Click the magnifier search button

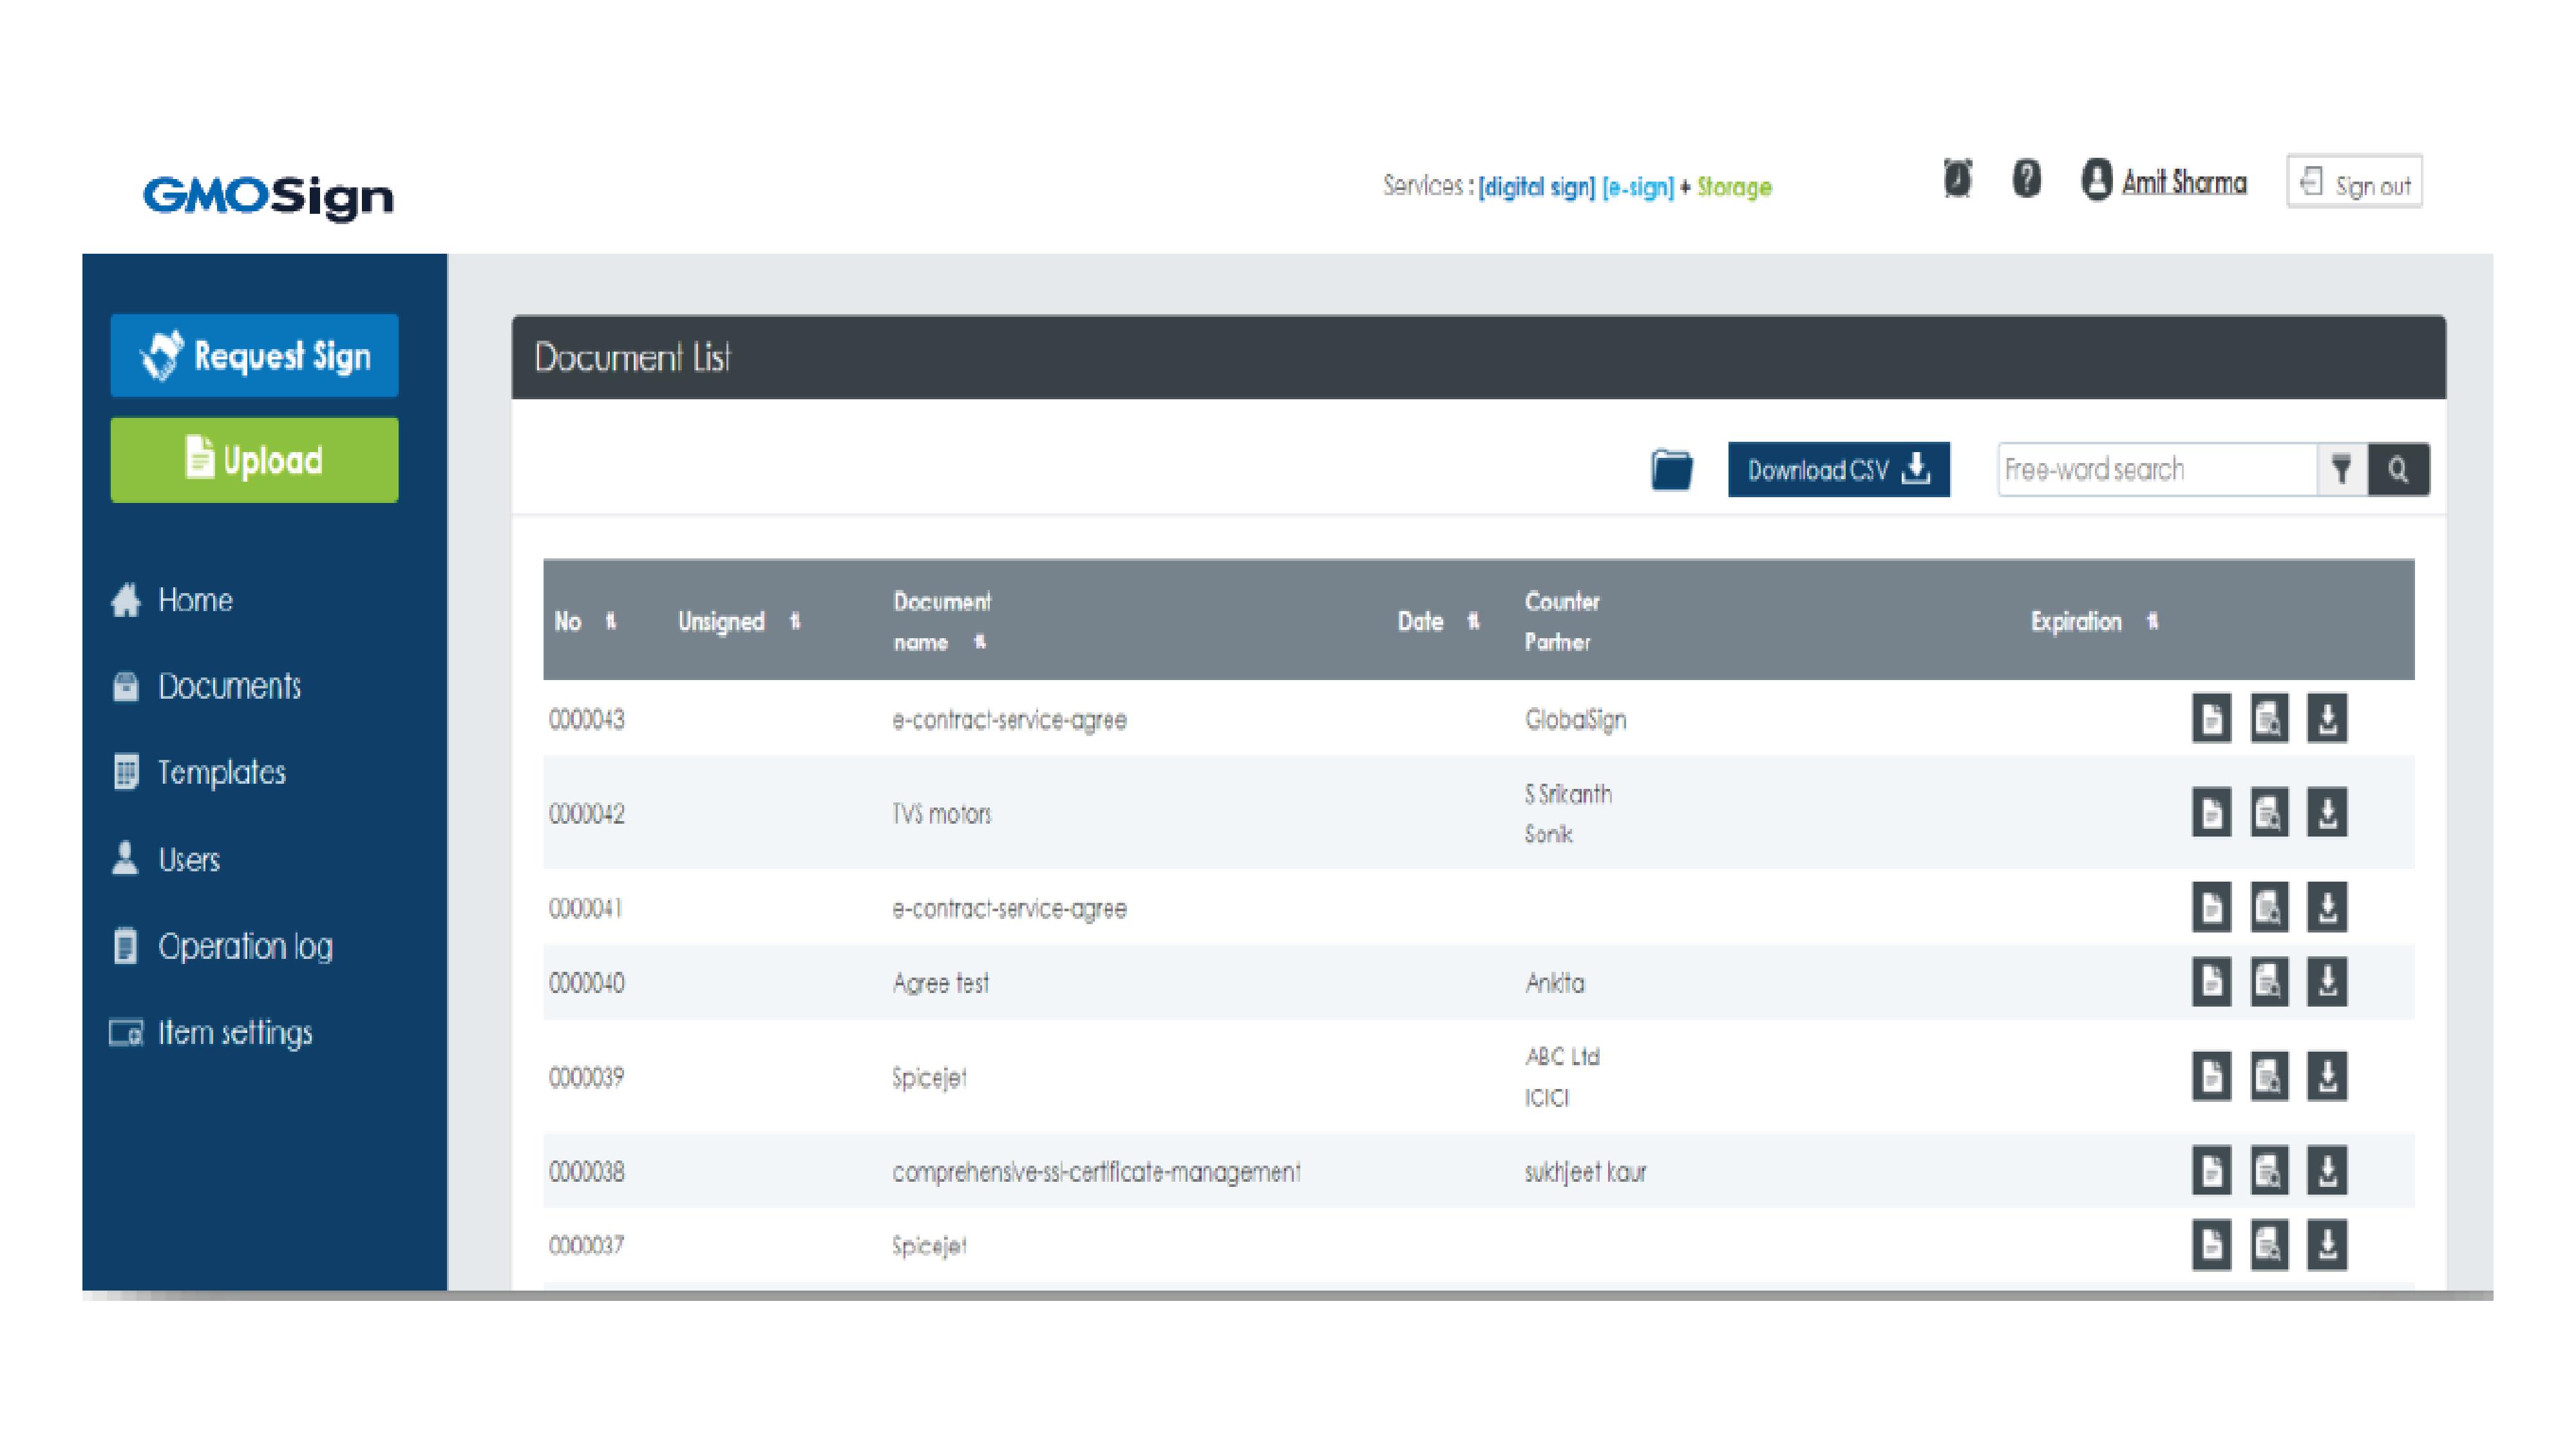click(2398, 469)
